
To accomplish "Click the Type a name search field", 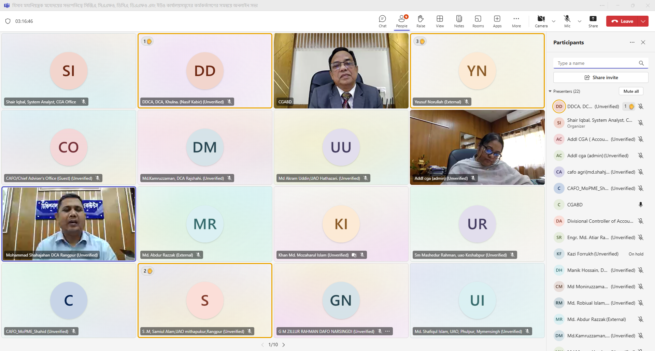I will [x=597, y=63].
